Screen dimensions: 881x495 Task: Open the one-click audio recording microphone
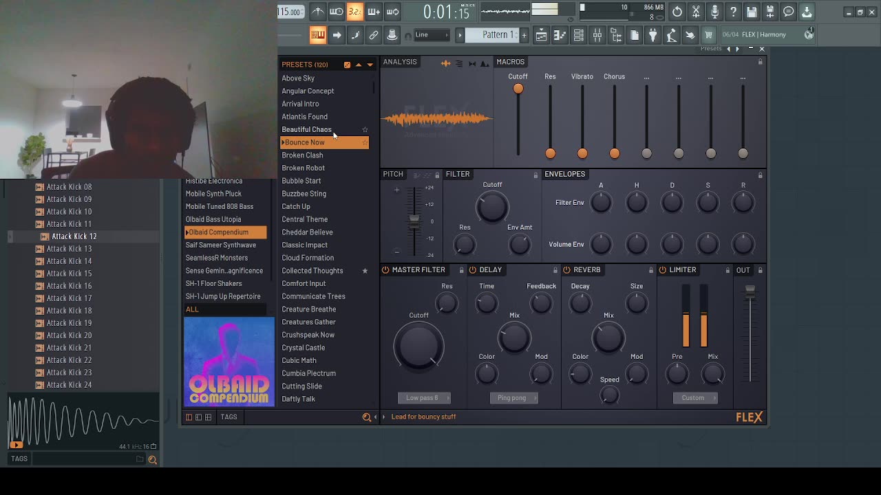click(x=714, y=12)
